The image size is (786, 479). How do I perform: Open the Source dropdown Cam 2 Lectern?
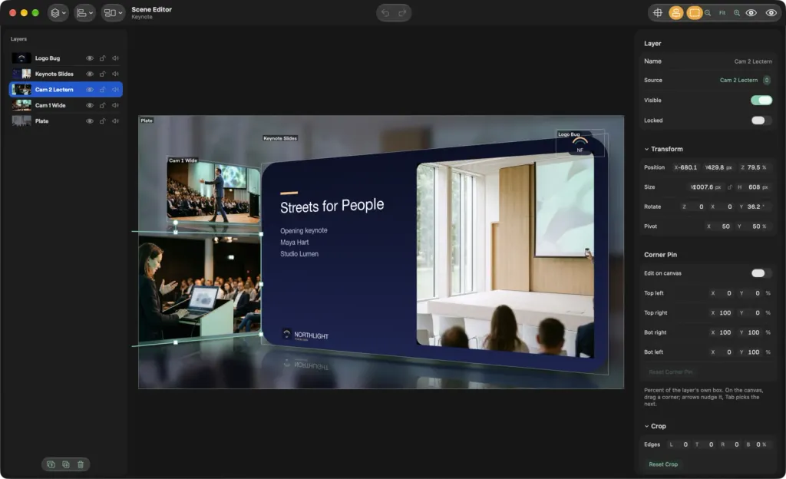[x=745, y=80]
